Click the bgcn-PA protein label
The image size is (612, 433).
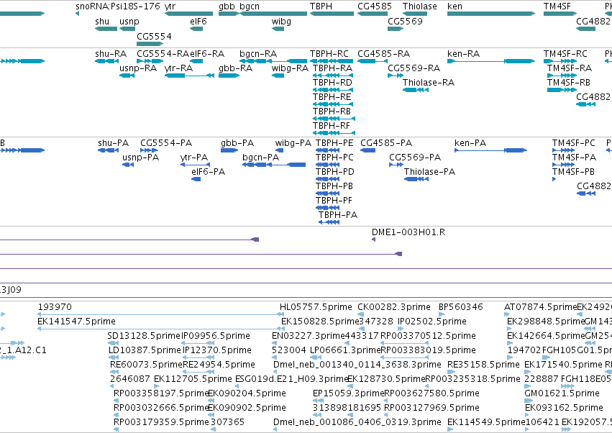pyautogui.click(x=261, y=158)
